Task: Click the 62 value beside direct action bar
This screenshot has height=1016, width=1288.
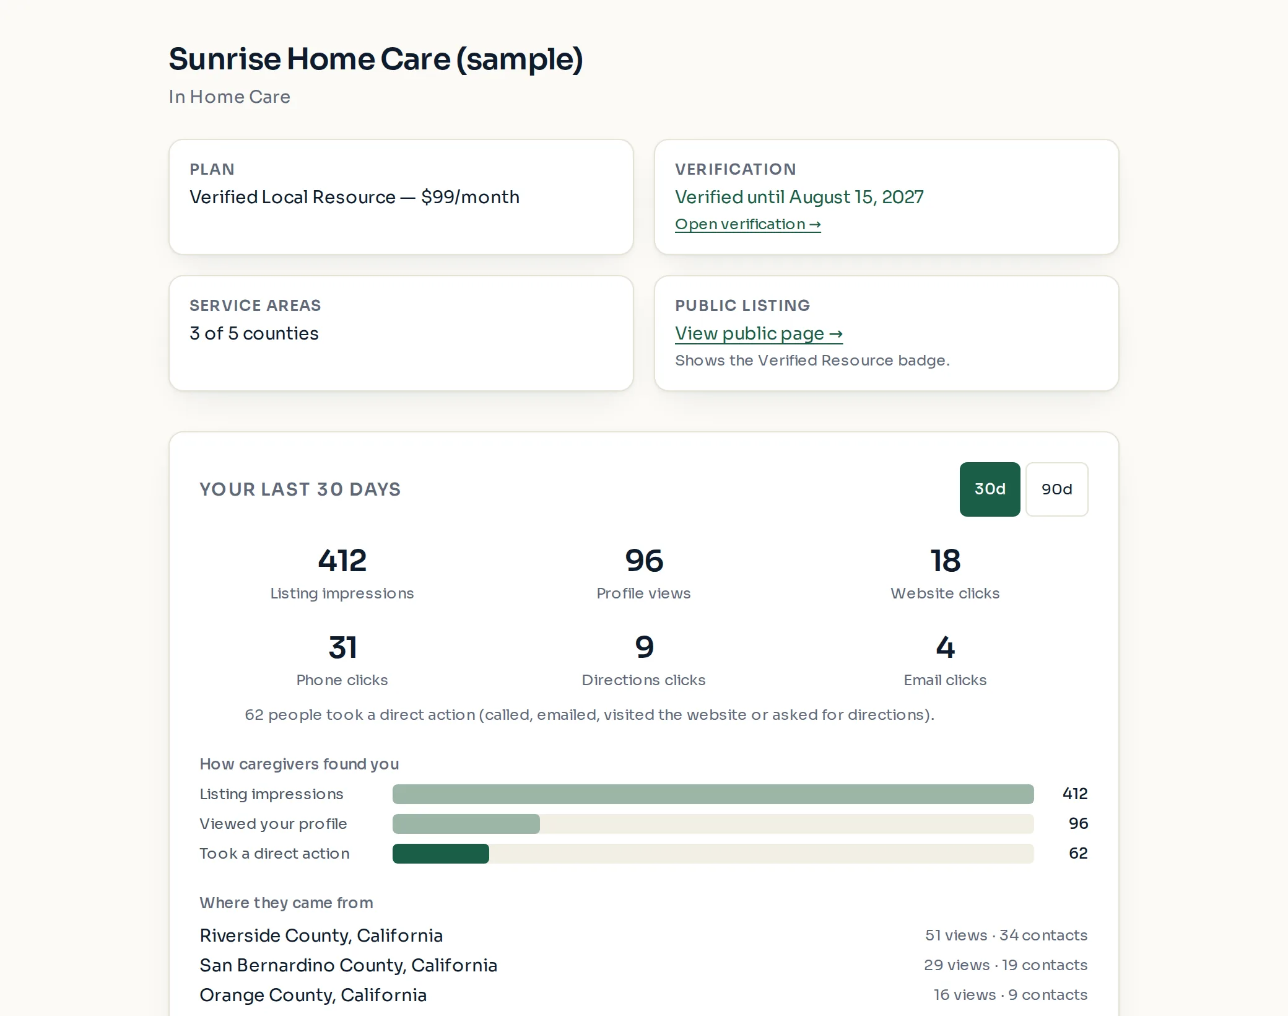Action: 1078,854
